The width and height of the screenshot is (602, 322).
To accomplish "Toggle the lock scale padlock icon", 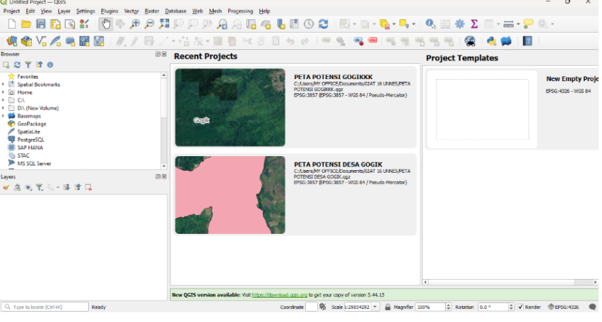I will click(388, 307).
